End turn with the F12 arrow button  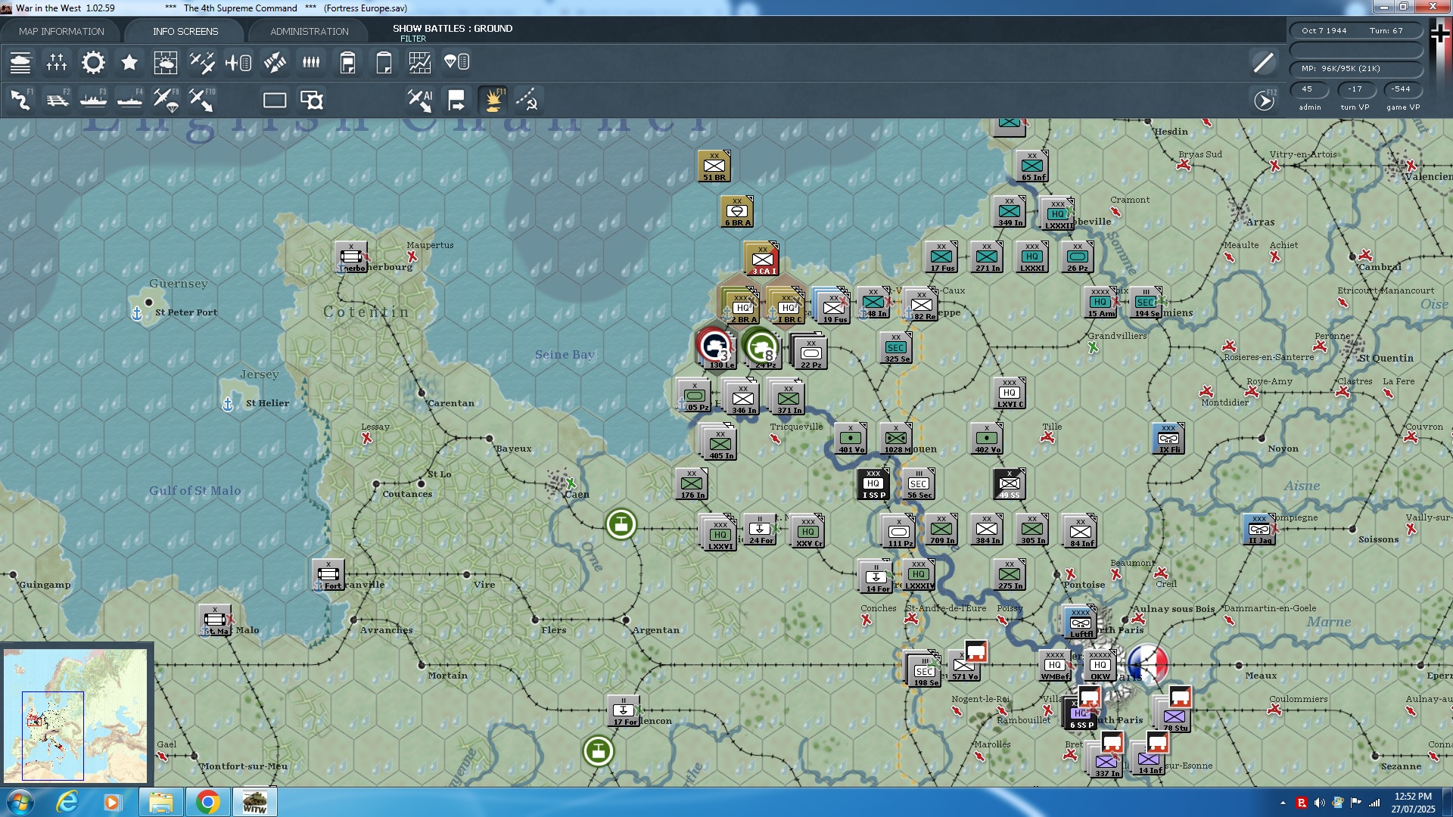[x=1264, y=100]
